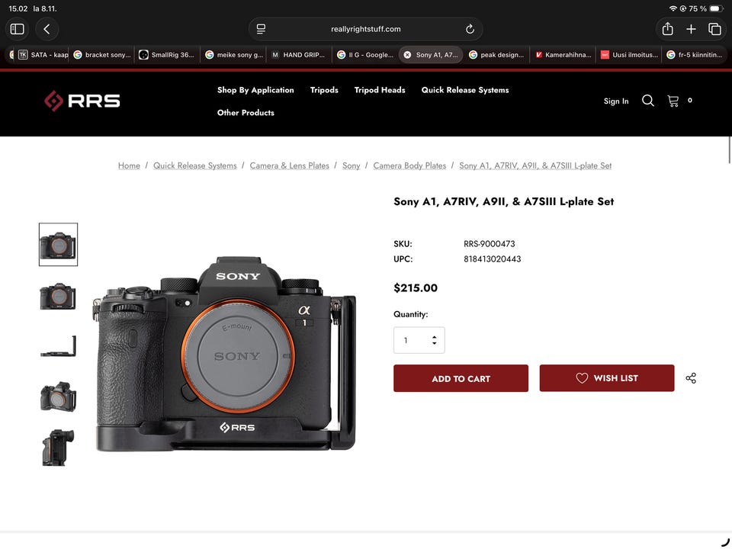Open Shop By Application menu
Image resolution: width=732 pixels, height=549 pixels.
point(255,90)
